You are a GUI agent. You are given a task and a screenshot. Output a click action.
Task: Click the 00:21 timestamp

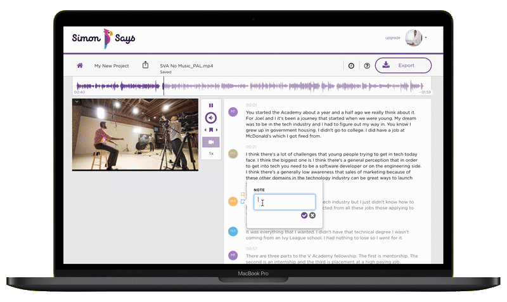tap(251, 147)
